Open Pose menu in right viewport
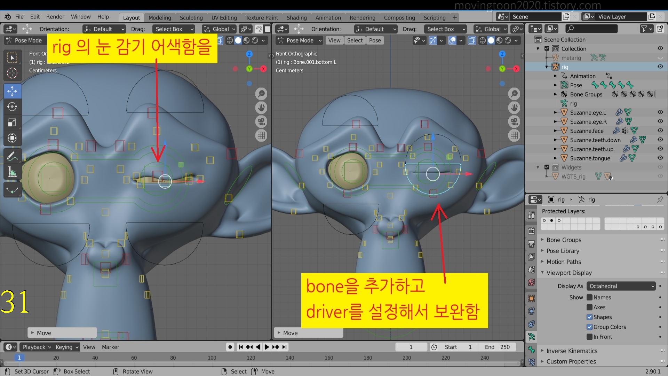668x376 pixels. point(375,40)
